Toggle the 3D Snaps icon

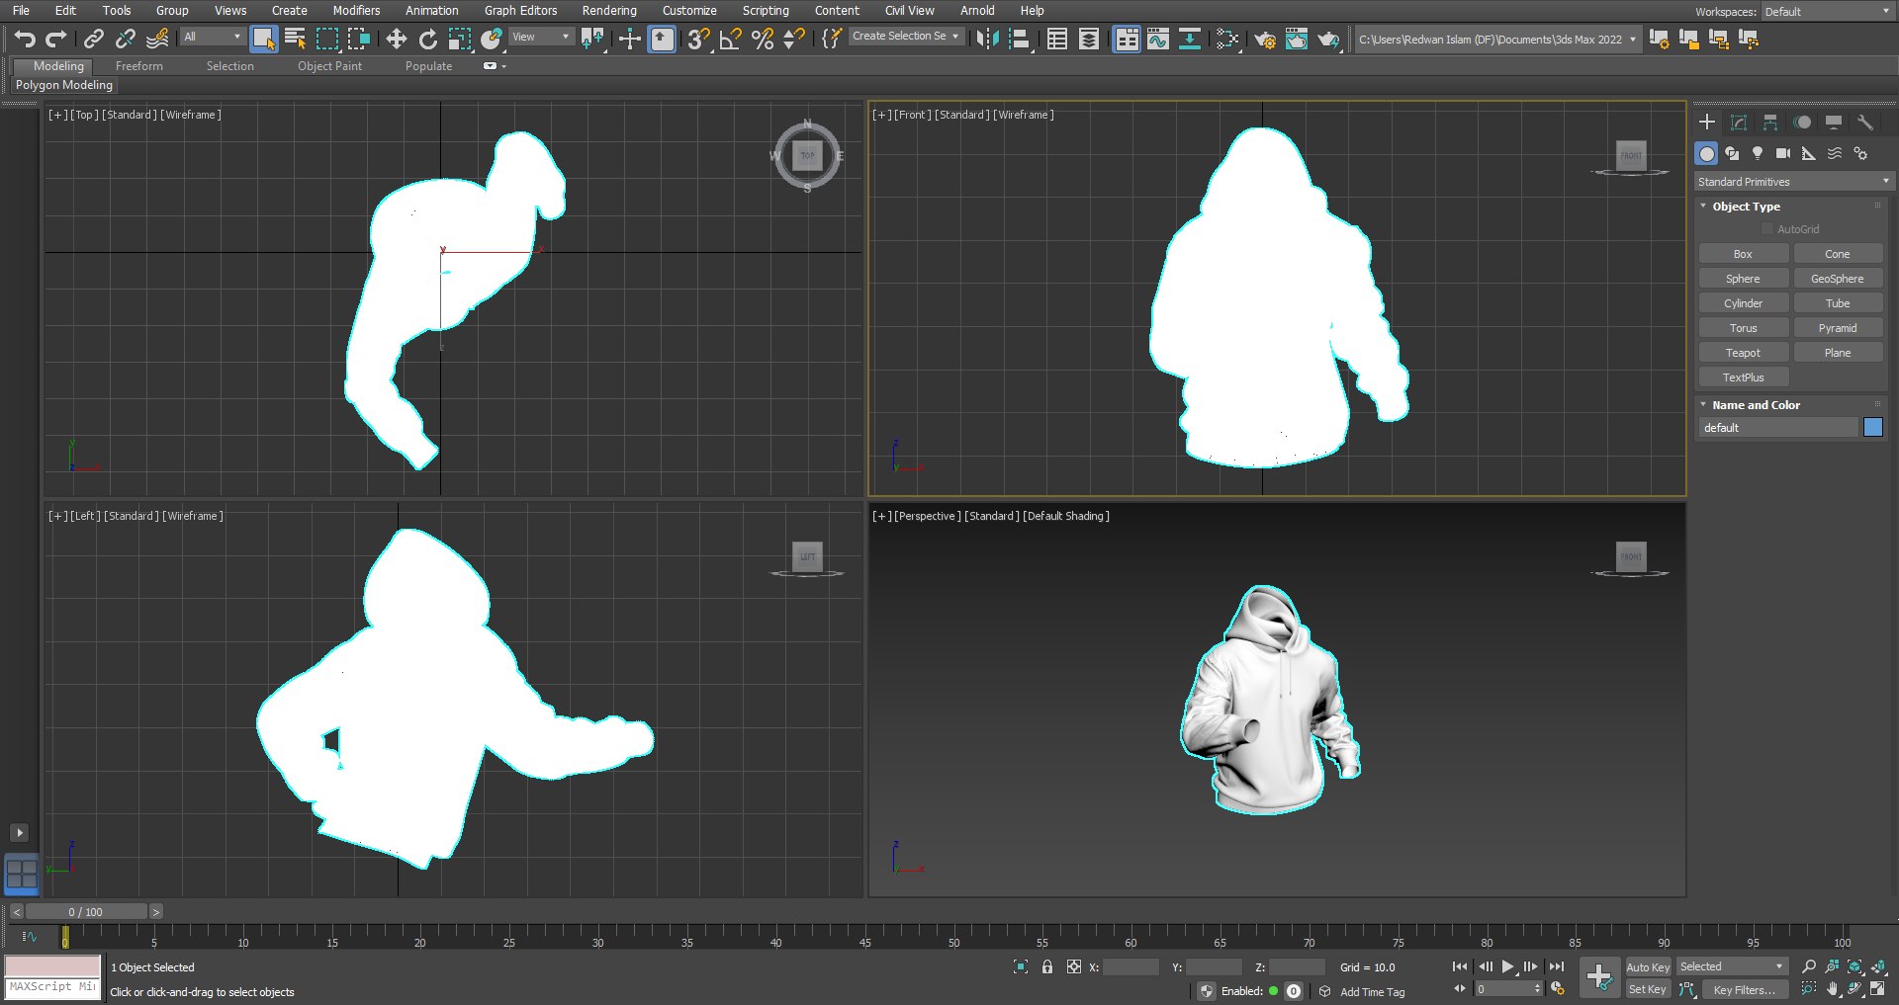pyautogui.click(x=698, y=39)
